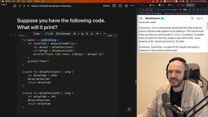Viewport: 208px width, 117px height.
Task: Add a link to the selected text
Action: point(49,34)
